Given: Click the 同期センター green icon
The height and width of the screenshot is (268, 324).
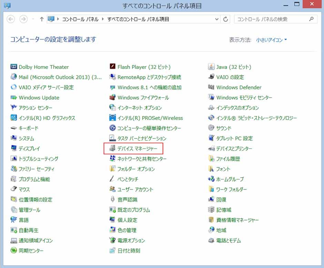Looking at the screenshot, I should tap(14, 250).
